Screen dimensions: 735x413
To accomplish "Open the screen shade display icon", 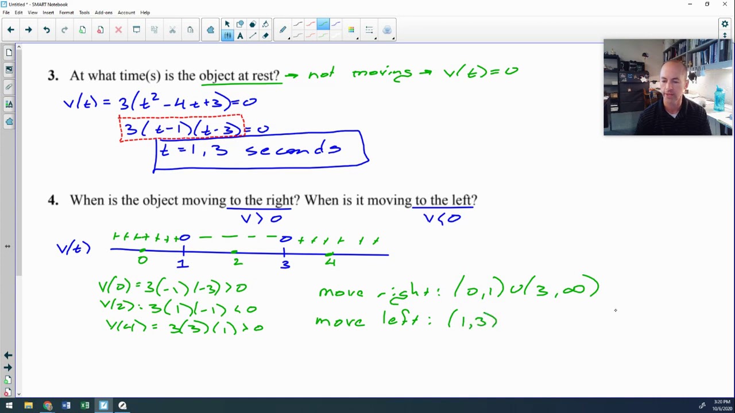I will 136,30.
